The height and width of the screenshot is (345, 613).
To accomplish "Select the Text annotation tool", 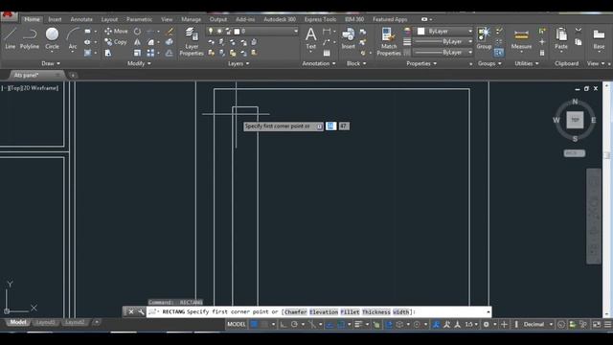I will pyautogui.click(x=310, y=38).
